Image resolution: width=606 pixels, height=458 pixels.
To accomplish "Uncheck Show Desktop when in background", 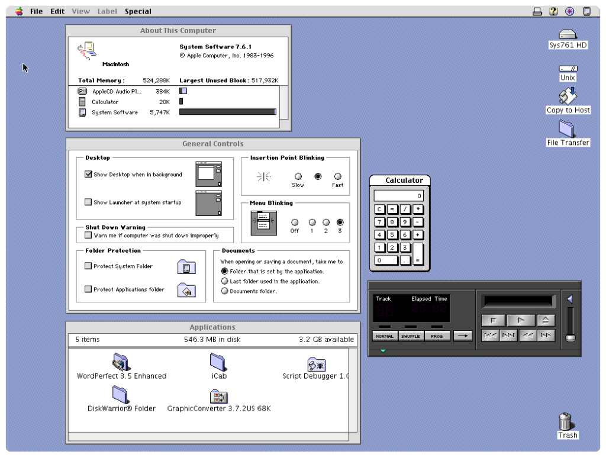I will coord(89,175).
